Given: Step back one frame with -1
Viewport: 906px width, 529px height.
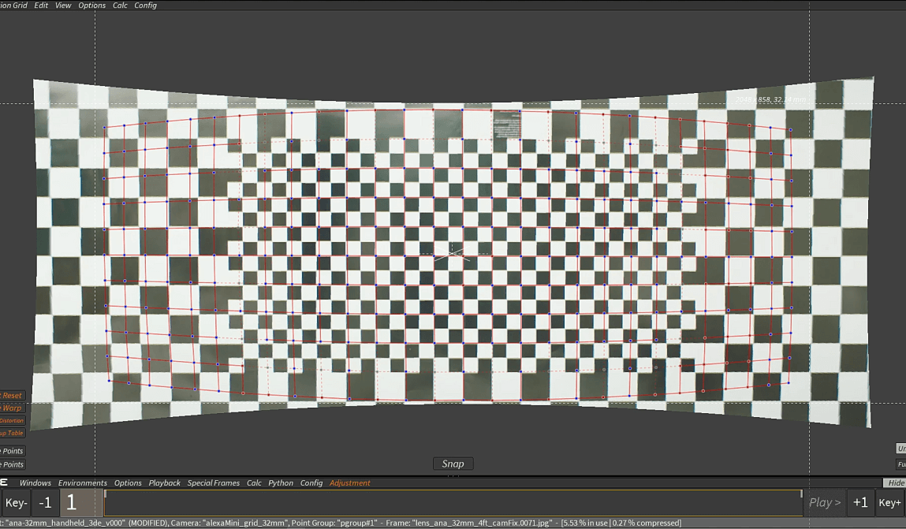Looking at the screenshot, I should (45, 503).
